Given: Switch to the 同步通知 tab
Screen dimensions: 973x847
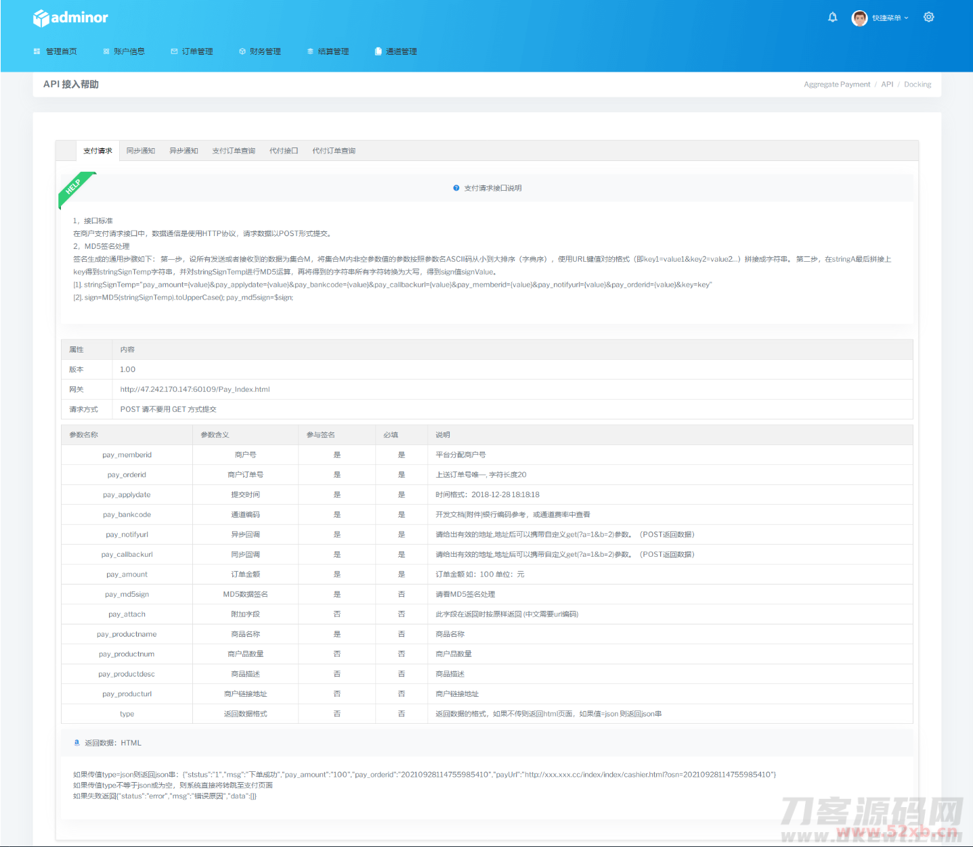Looking at the screenshot, I should point(141,151).
